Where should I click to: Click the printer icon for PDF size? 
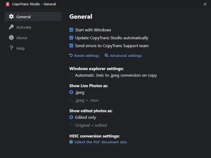click(x=71, y=142)
